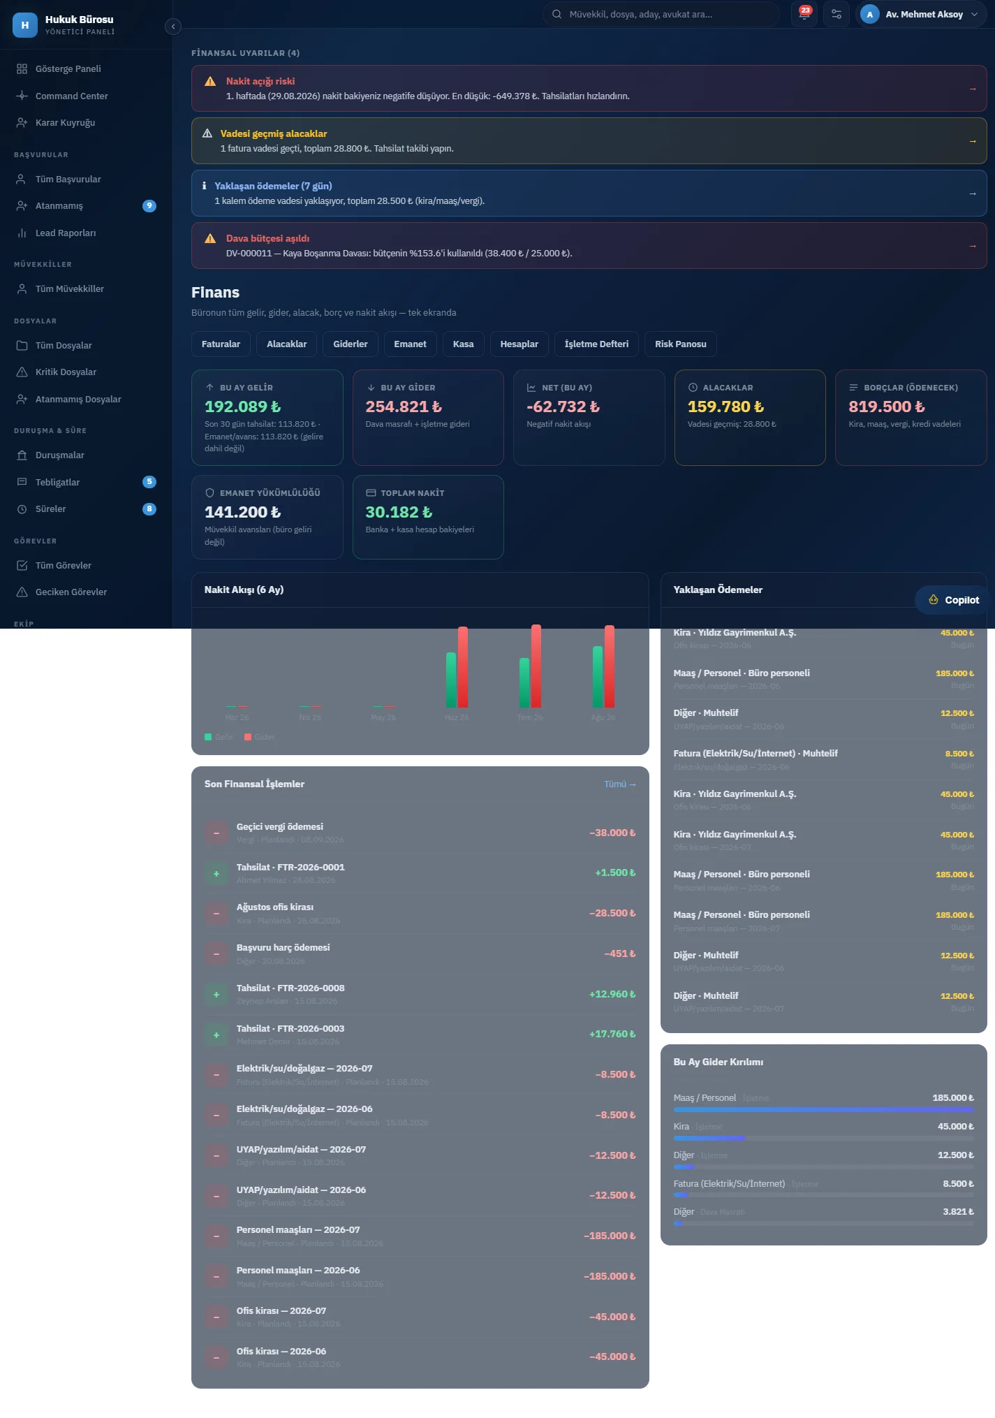This screenshot has width=995, height=1418.
Task: Open the filter settings sliders icon
Action: tap(836, 14)
